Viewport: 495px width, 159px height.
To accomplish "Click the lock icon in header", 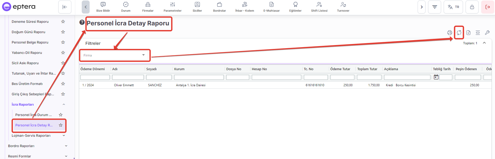I will click(x=472, y=7).
